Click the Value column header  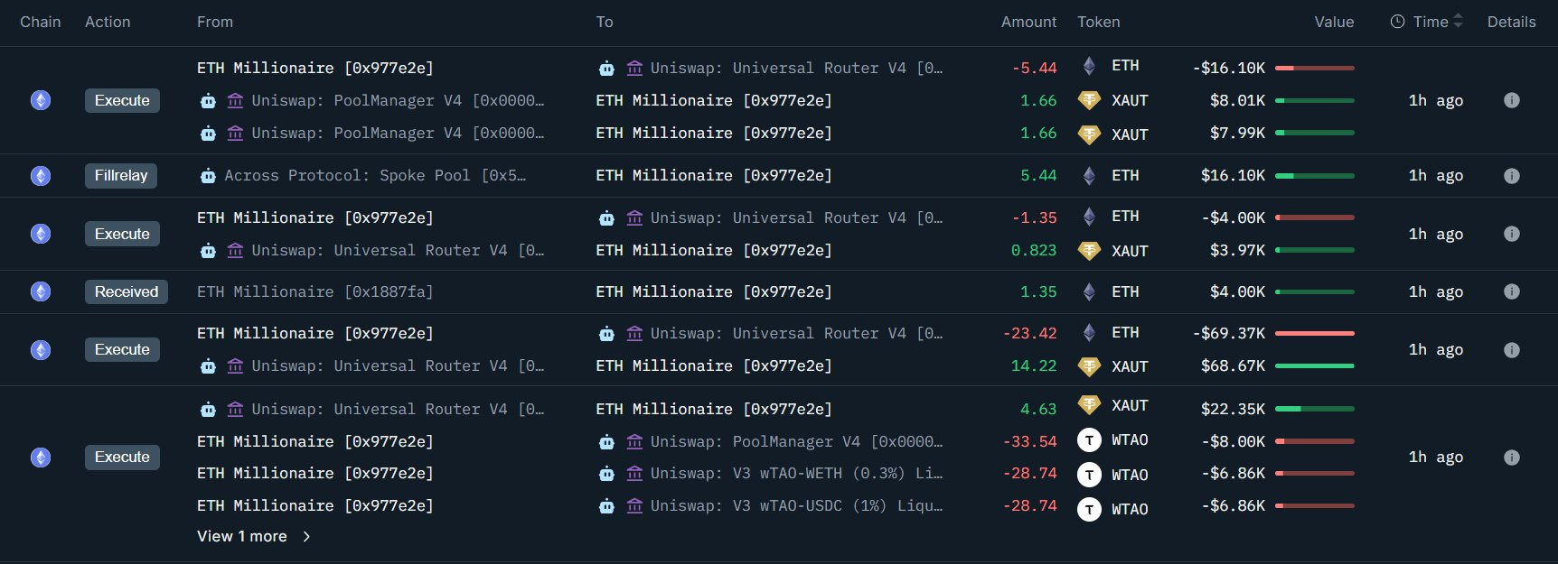pos(1334,22)
